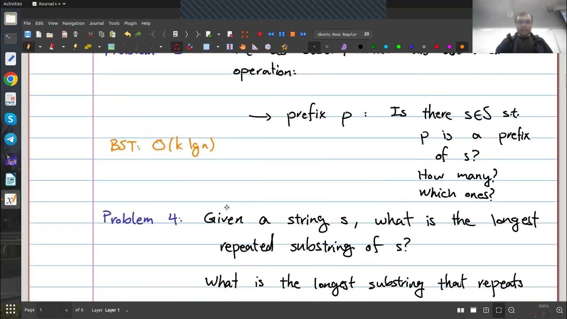Click Activities in the top bar

pos(13,4)
